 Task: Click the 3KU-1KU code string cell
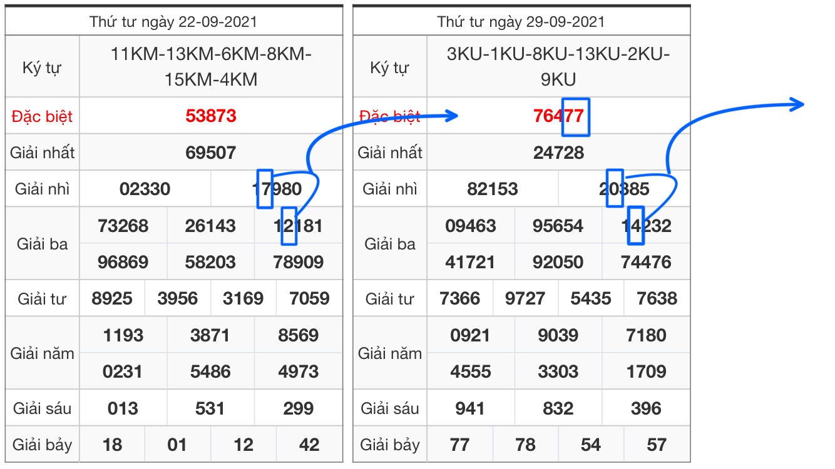[x=558, y=67]
